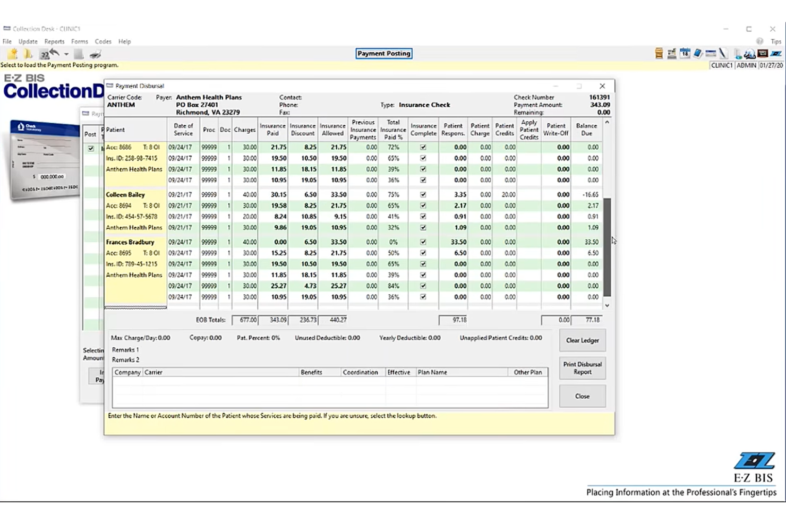Click the printer icon on the toolbar
786x524 pixels.
[96, 54]
